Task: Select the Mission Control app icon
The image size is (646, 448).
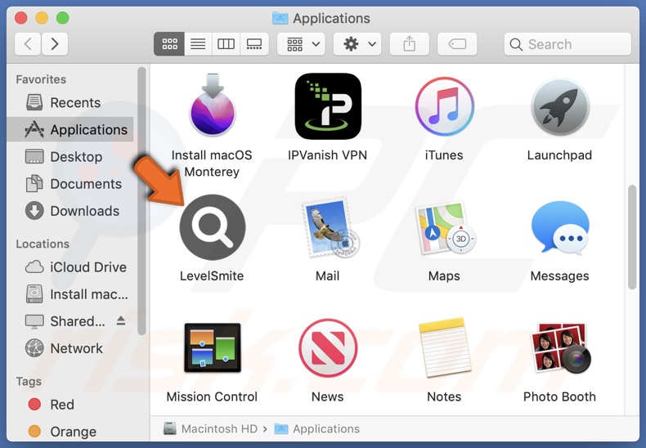Action: 212,347
